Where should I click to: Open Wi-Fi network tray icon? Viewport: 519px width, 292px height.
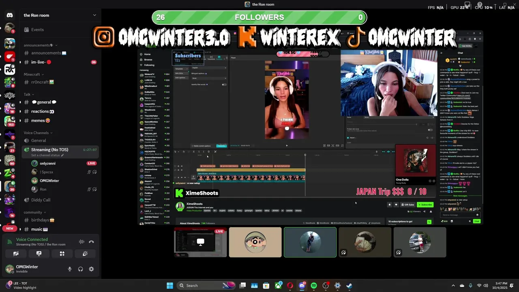click(x=479, y=286)
